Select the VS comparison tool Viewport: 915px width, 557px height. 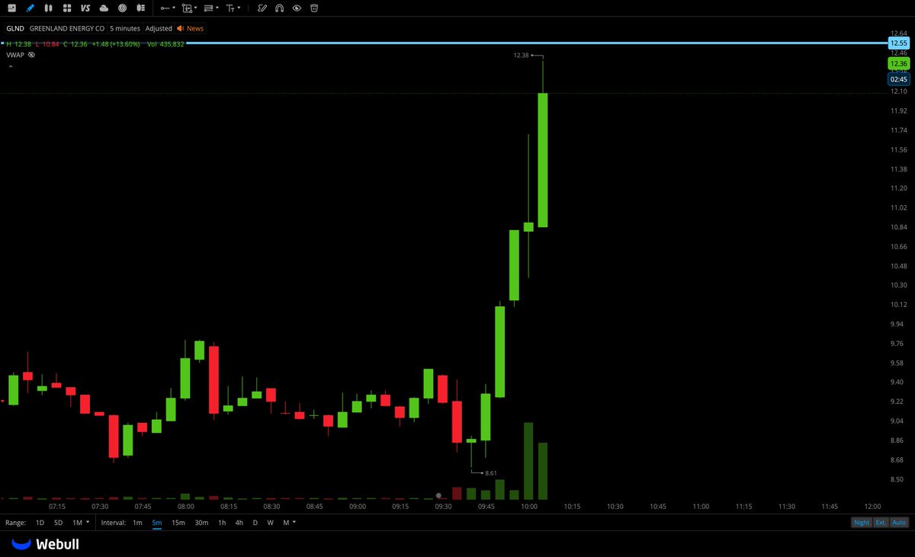85,8
